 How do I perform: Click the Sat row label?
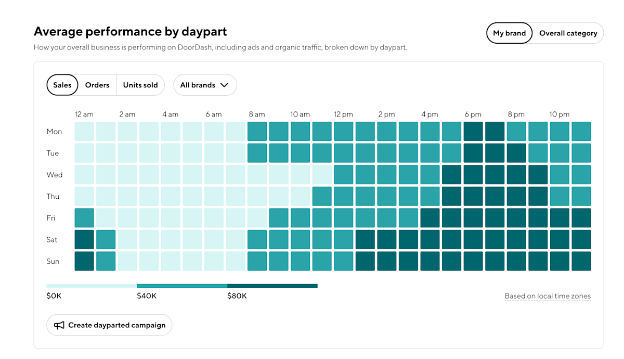coord(53,240)
